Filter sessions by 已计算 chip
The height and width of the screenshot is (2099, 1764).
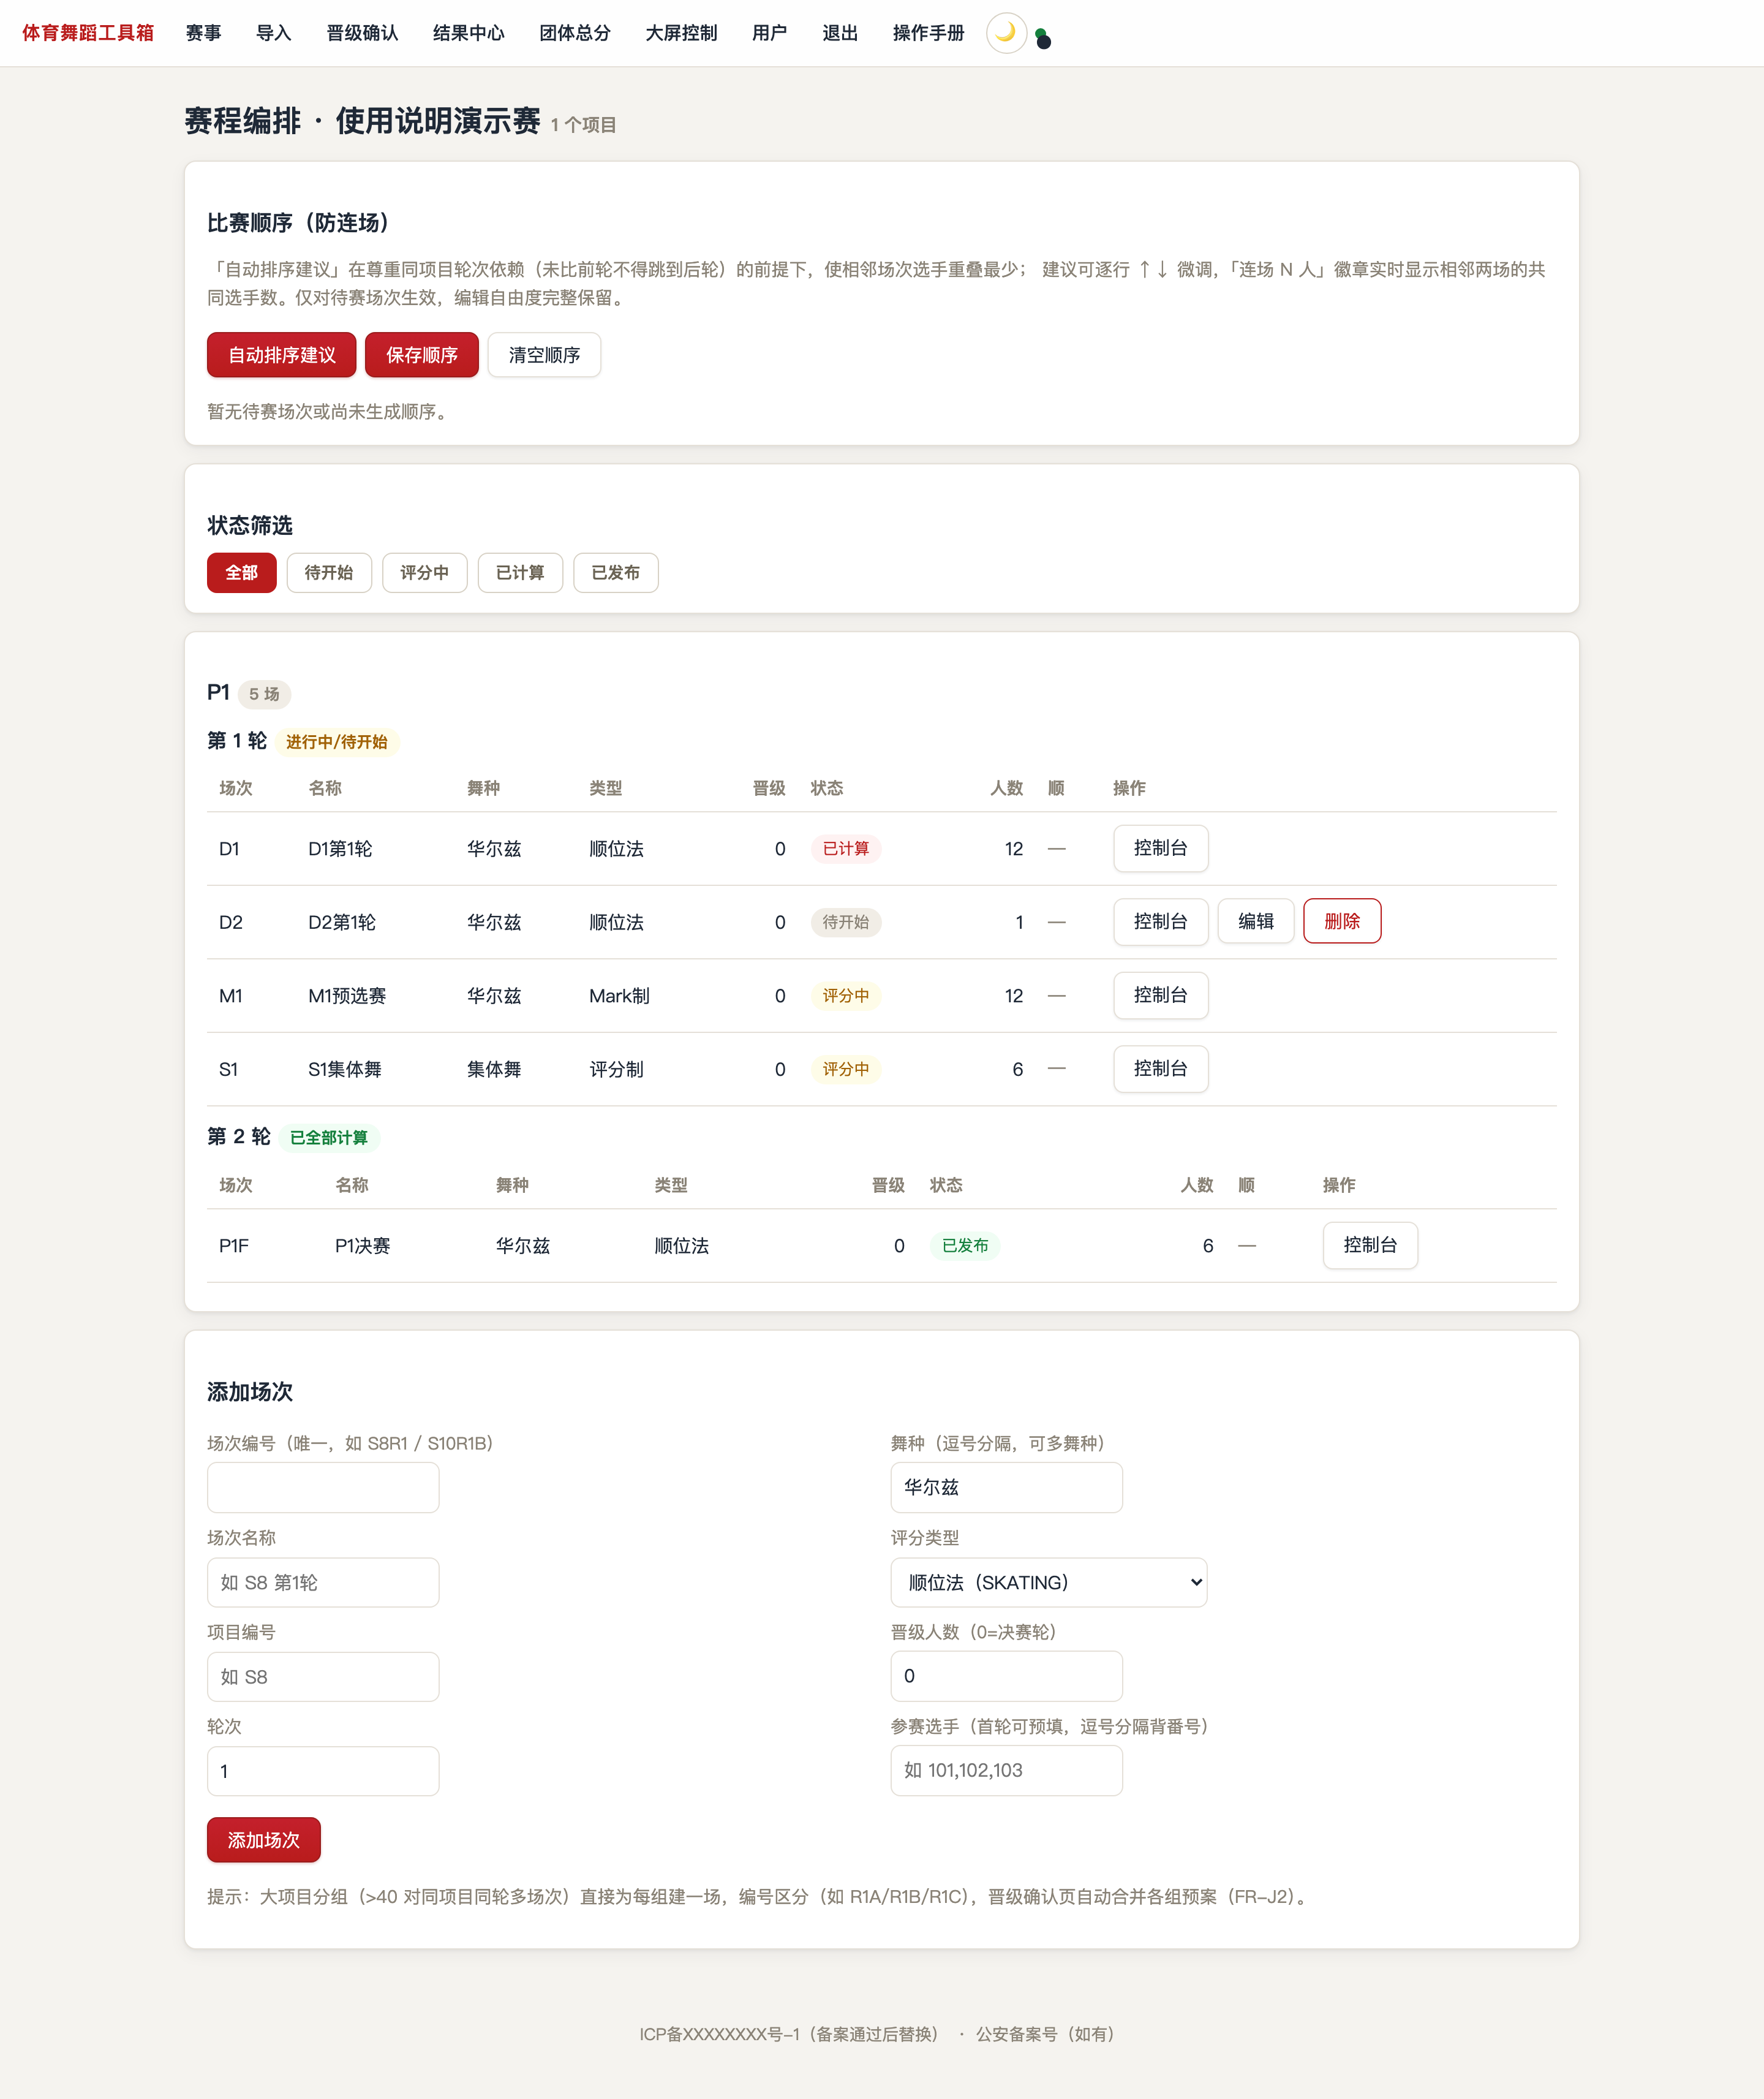click(x=520, y=573)
